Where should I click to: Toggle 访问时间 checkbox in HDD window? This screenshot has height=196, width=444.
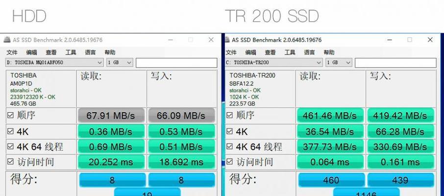tap(10, 162)
